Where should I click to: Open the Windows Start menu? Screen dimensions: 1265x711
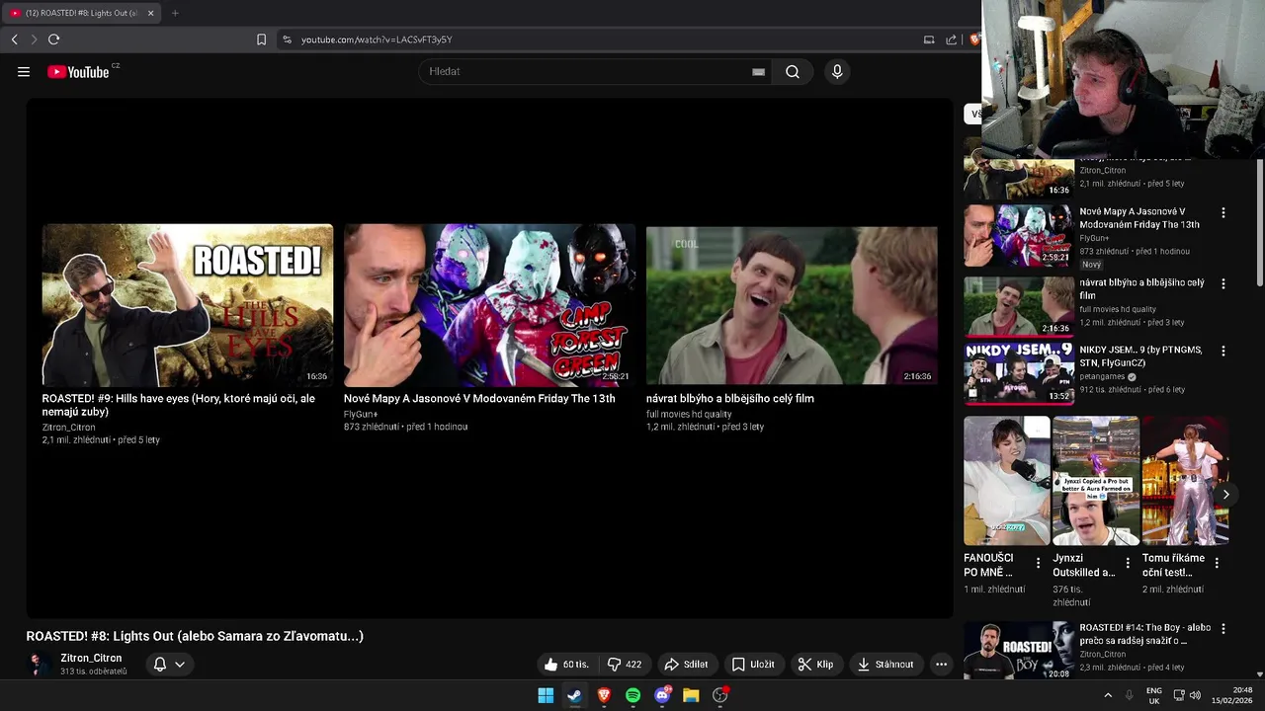(546, 695)
